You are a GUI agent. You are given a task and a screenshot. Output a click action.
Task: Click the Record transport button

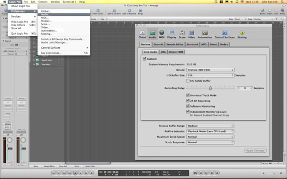pos(92,173)
